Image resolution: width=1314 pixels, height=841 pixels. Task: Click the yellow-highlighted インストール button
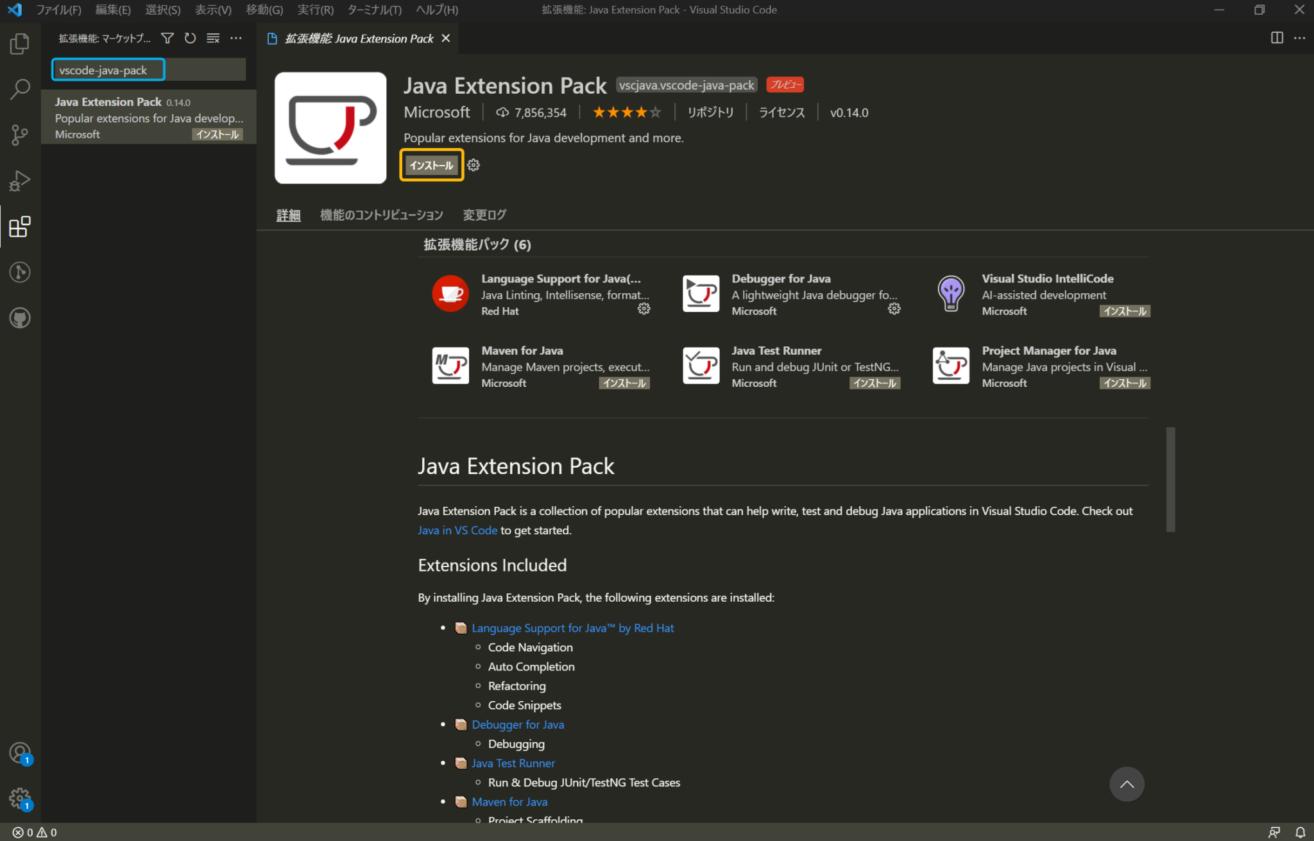(x=431, y=166)
